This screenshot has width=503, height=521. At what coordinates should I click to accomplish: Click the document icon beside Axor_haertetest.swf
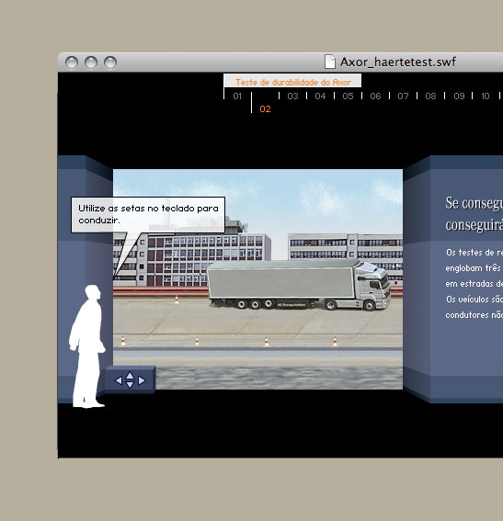[x=330, y=62]
